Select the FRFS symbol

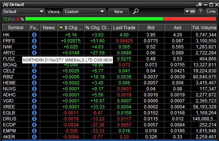(x=9, y=40)
